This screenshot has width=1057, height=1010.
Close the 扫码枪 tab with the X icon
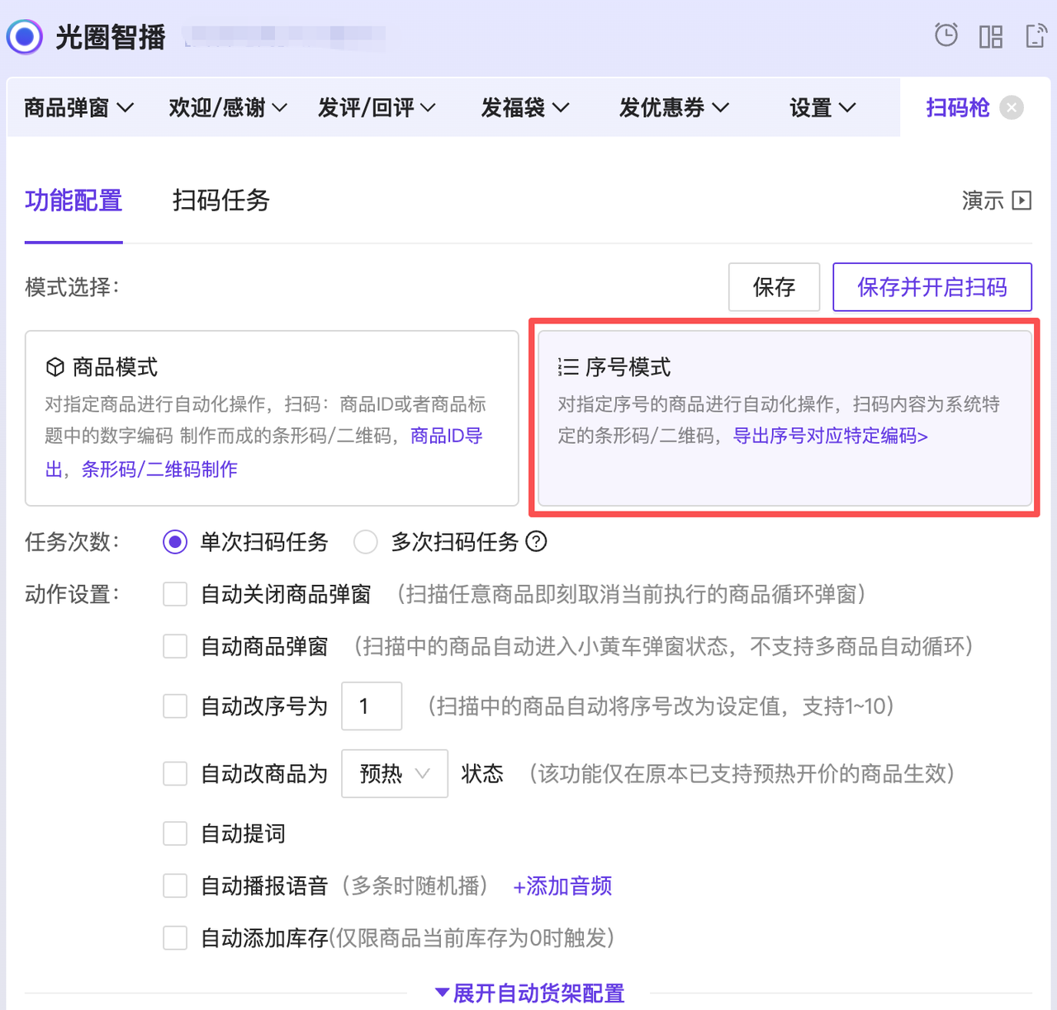(x=1011, y=107)
